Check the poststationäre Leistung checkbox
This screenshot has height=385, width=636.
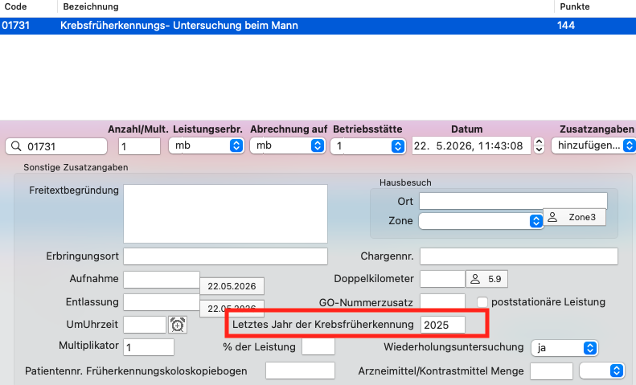(x=482, y=302)
